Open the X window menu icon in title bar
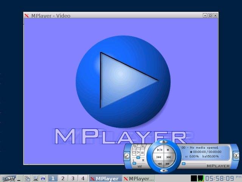Viewport: 242px width, 182px height. click(27, 16)
